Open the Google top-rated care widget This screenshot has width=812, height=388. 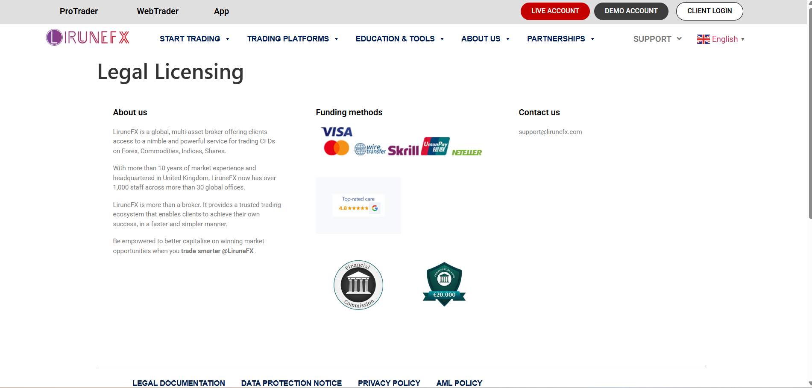coord(358,205)
